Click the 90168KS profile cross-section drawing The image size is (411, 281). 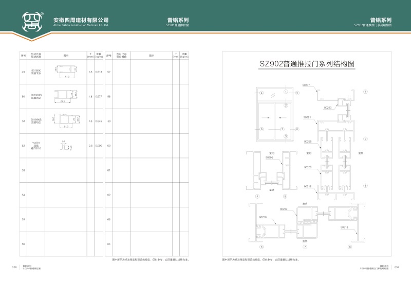click(66, 96)
